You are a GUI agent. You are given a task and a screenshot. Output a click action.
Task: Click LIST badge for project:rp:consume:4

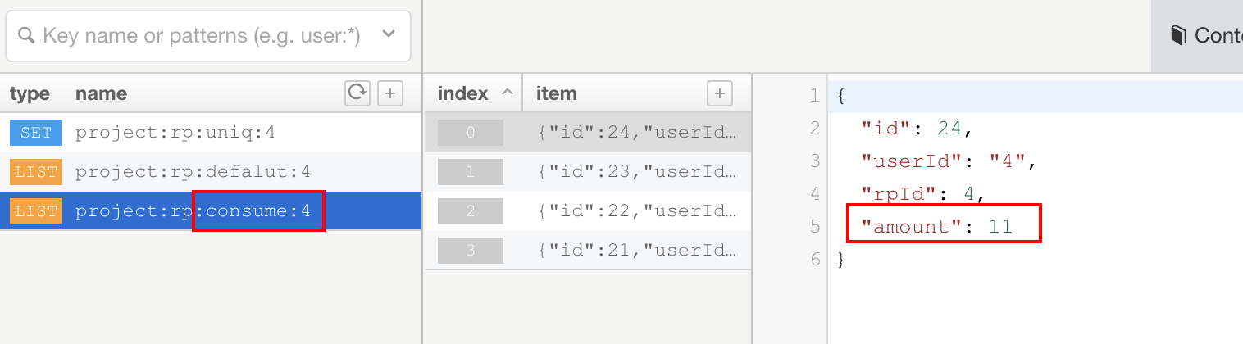click(x=34, y=211)
